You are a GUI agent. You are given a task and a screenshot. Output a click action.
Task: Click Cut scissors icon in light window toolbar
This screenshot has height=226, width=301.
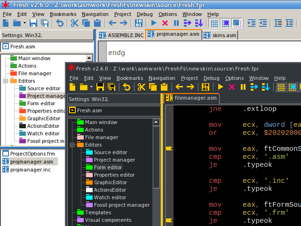[x=74, y=23]
